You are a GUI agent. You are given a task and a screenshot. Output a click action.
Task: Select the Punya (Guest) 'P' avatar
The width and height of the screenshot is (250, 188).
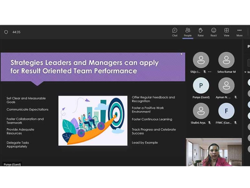pos(201,85)
